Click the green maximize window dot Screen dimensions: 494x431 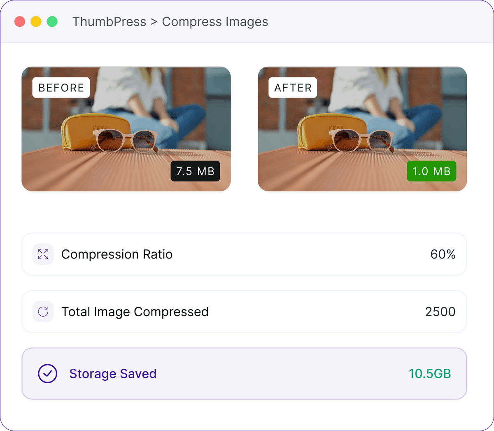pos(52,21)
